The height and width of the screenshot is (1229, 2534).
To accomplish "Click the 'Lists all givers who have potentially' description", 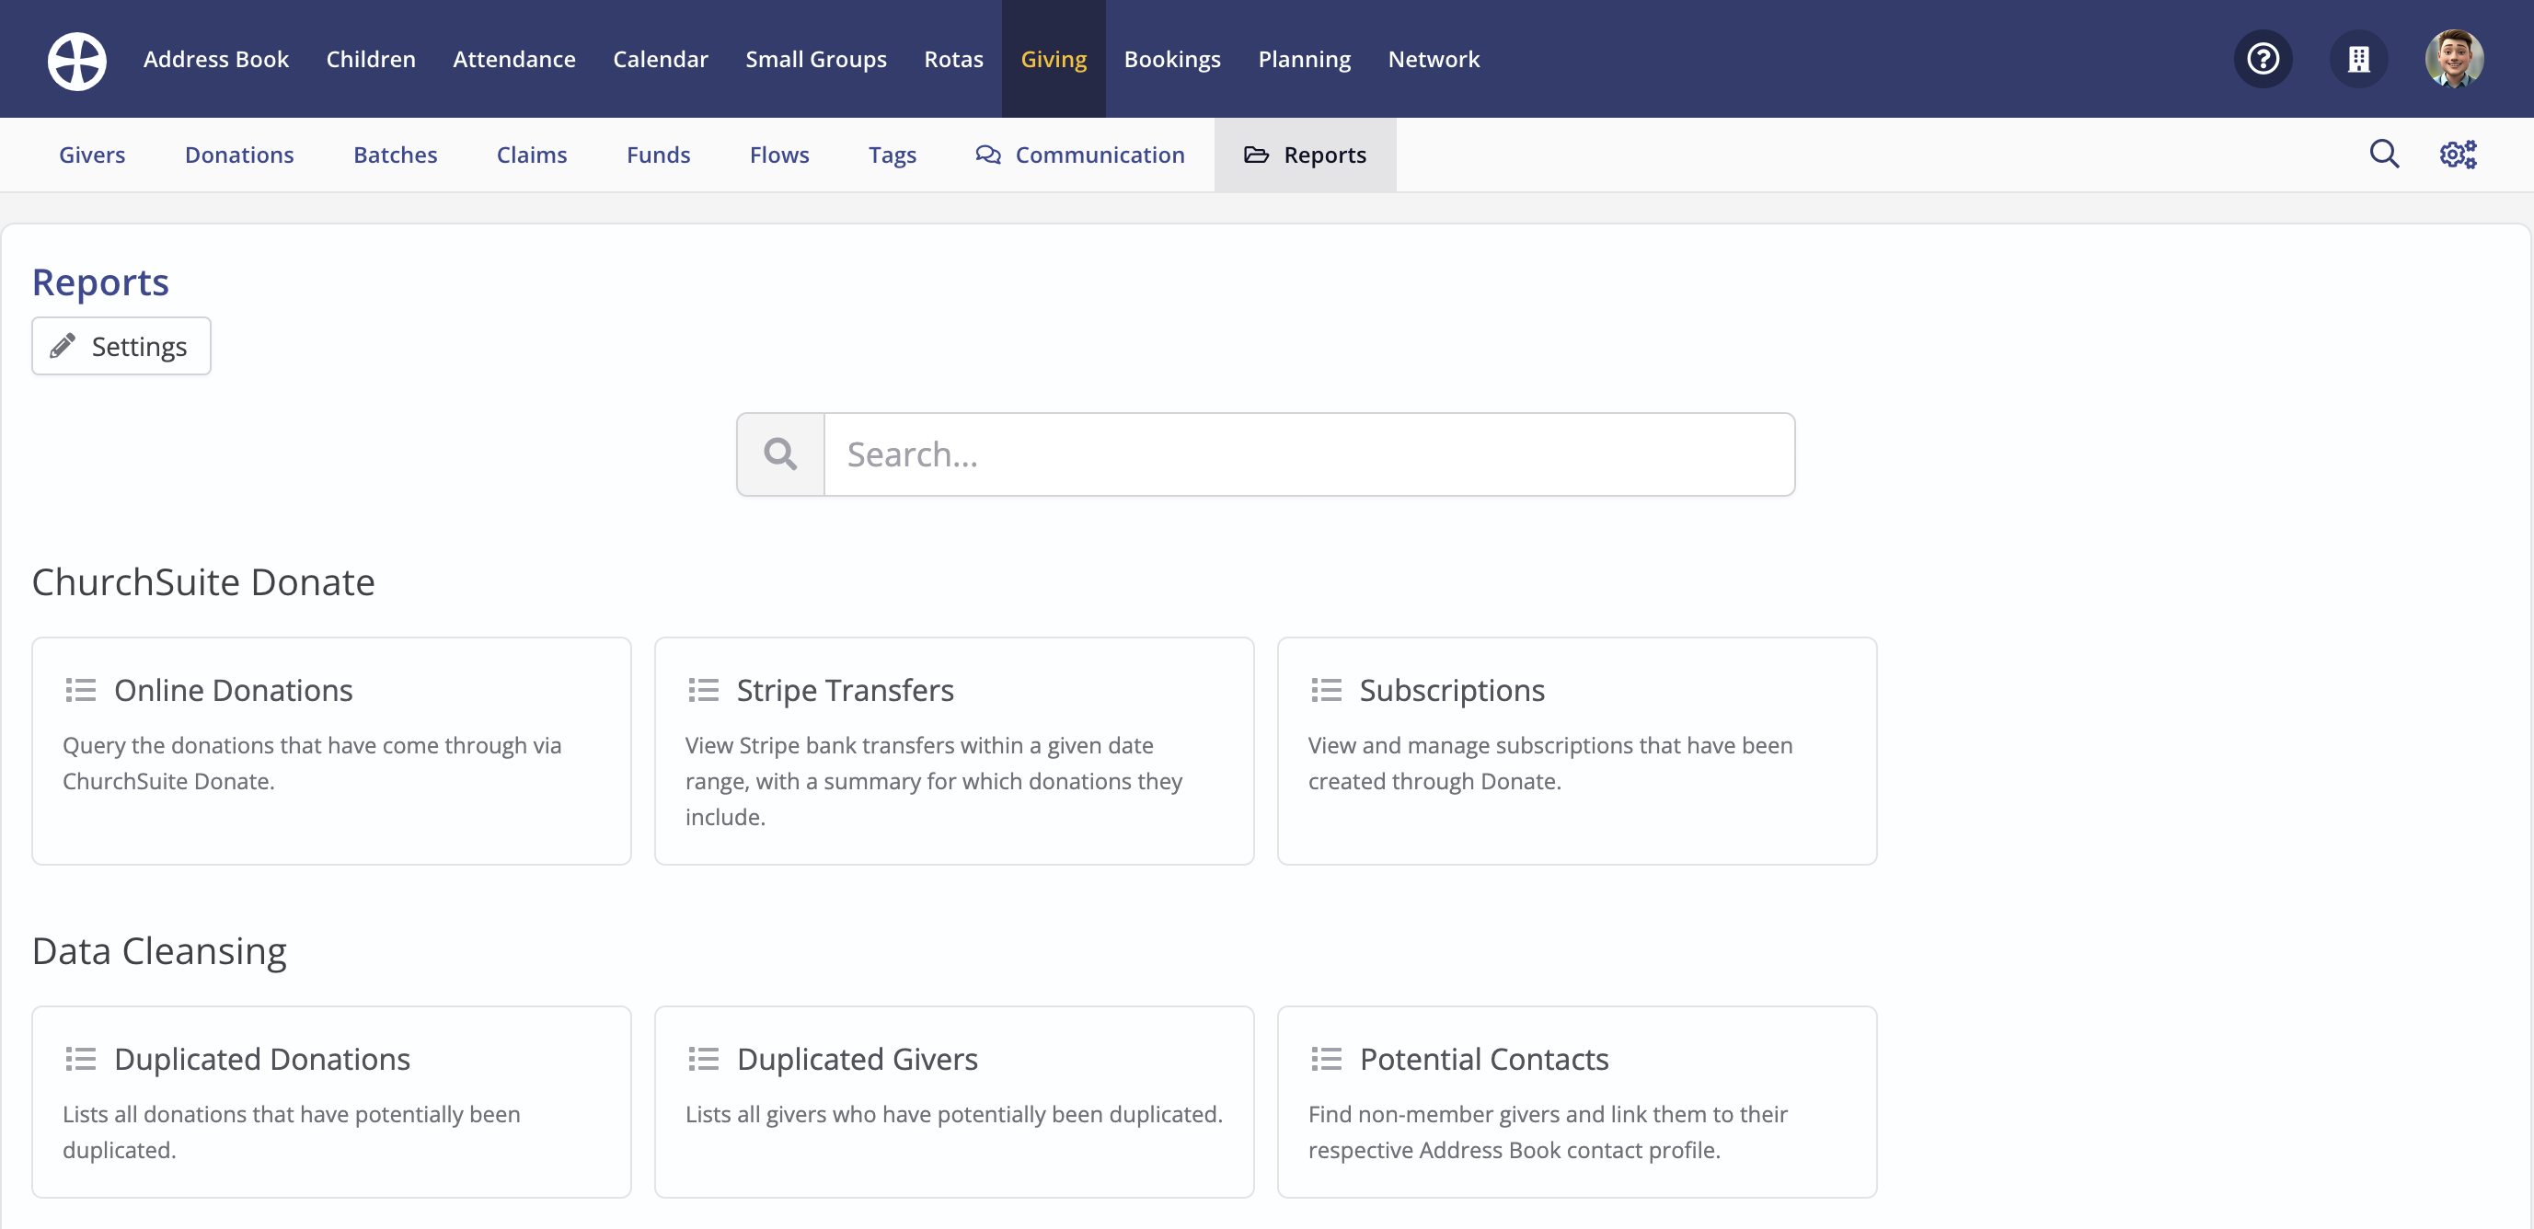I will pyautogui.click(x=954, y=1114).
